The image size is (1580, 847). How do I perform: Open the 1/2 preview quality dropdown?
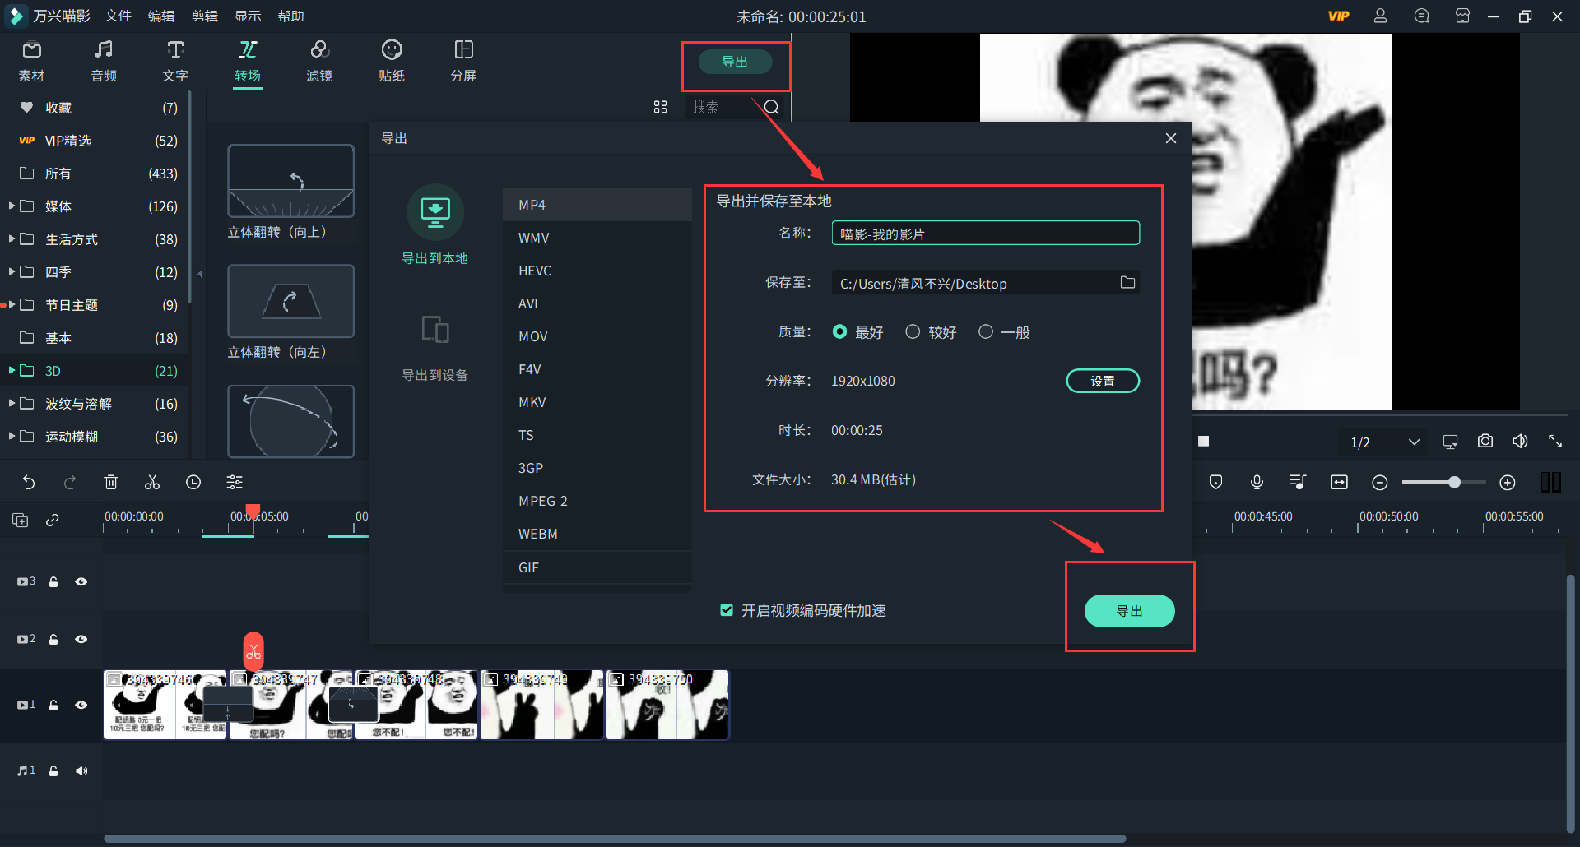coord(1382,442)
